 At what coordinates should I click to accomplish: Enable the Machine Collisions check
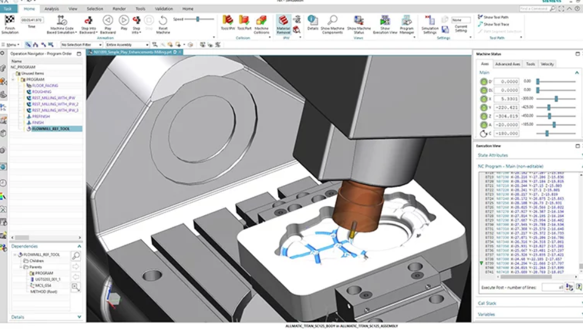(262, 22)
